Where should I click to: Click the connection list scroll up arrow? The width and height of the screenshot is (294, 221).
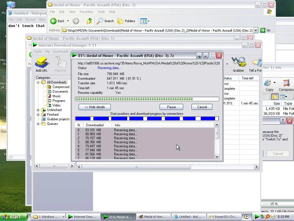click(x=217, y=125)
